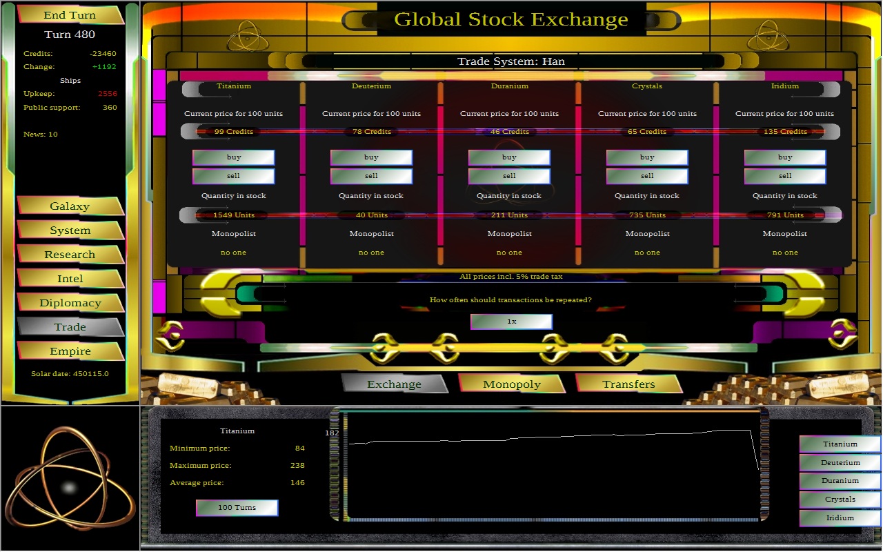
Task: Show Crystals price history chart
Action: tap(840, 499)
